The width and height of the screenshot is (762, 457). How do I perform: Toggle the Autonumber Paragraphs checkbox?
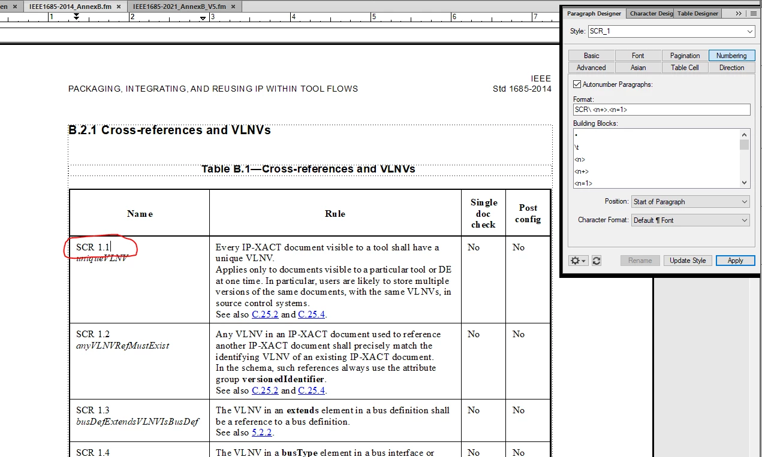pyautogui.click(x=577, y=84)
